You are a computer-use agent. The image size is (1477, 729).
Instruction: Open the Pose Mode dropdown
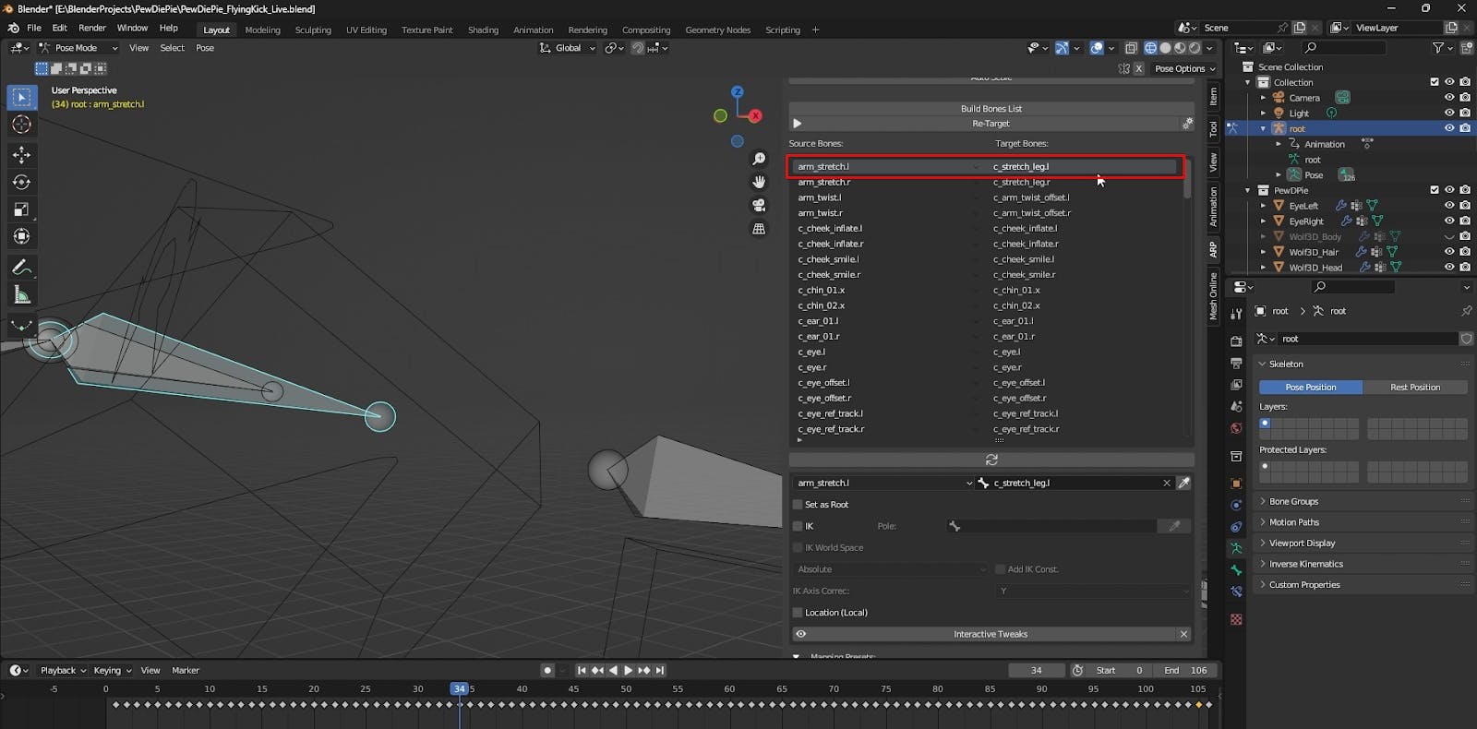[78, 48]
